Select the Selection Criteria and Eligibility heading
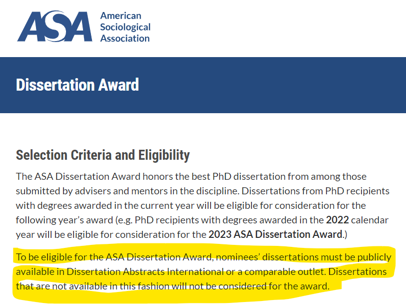Image resolution: width=406 pixels, height=308 pixels. [x=103, y=155]
